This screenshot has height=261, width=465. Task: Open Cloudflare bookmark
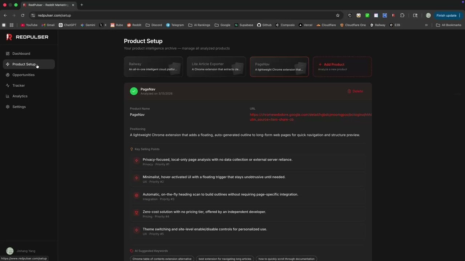(x=326, y=25)
